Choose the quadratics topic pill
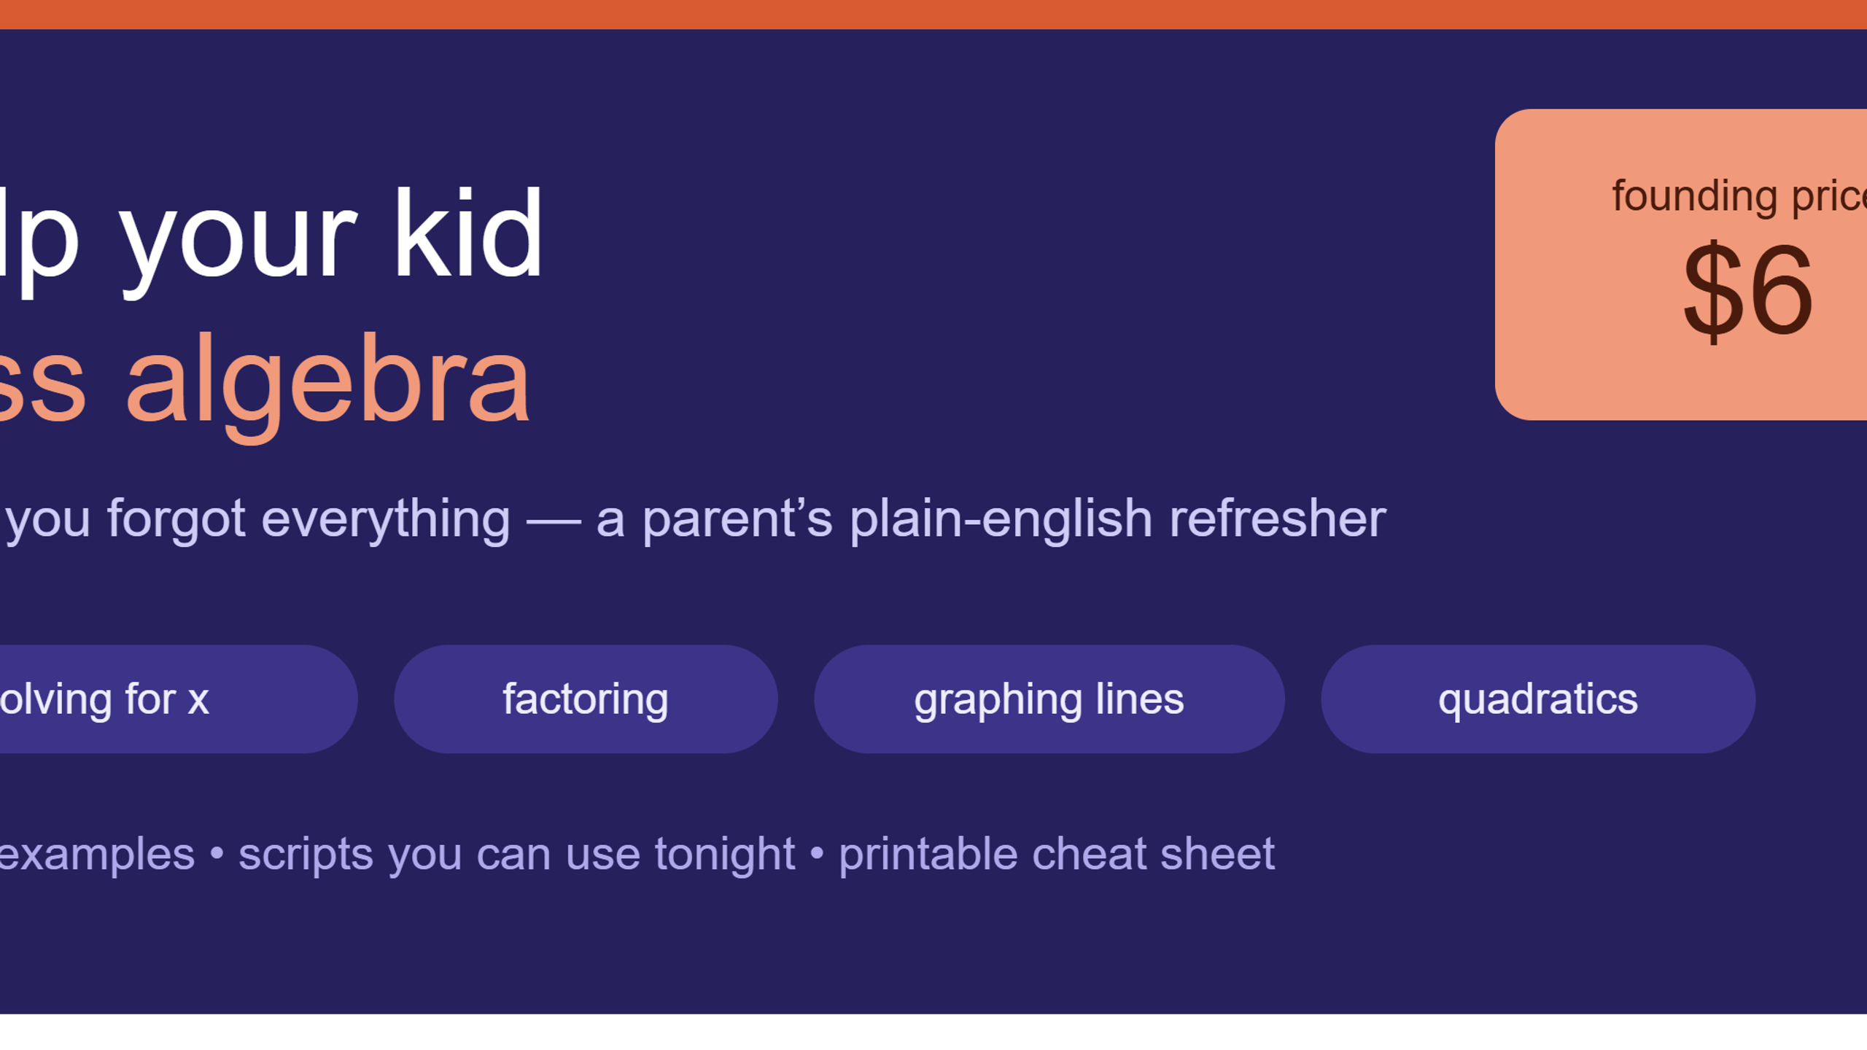 [1538, 699]
